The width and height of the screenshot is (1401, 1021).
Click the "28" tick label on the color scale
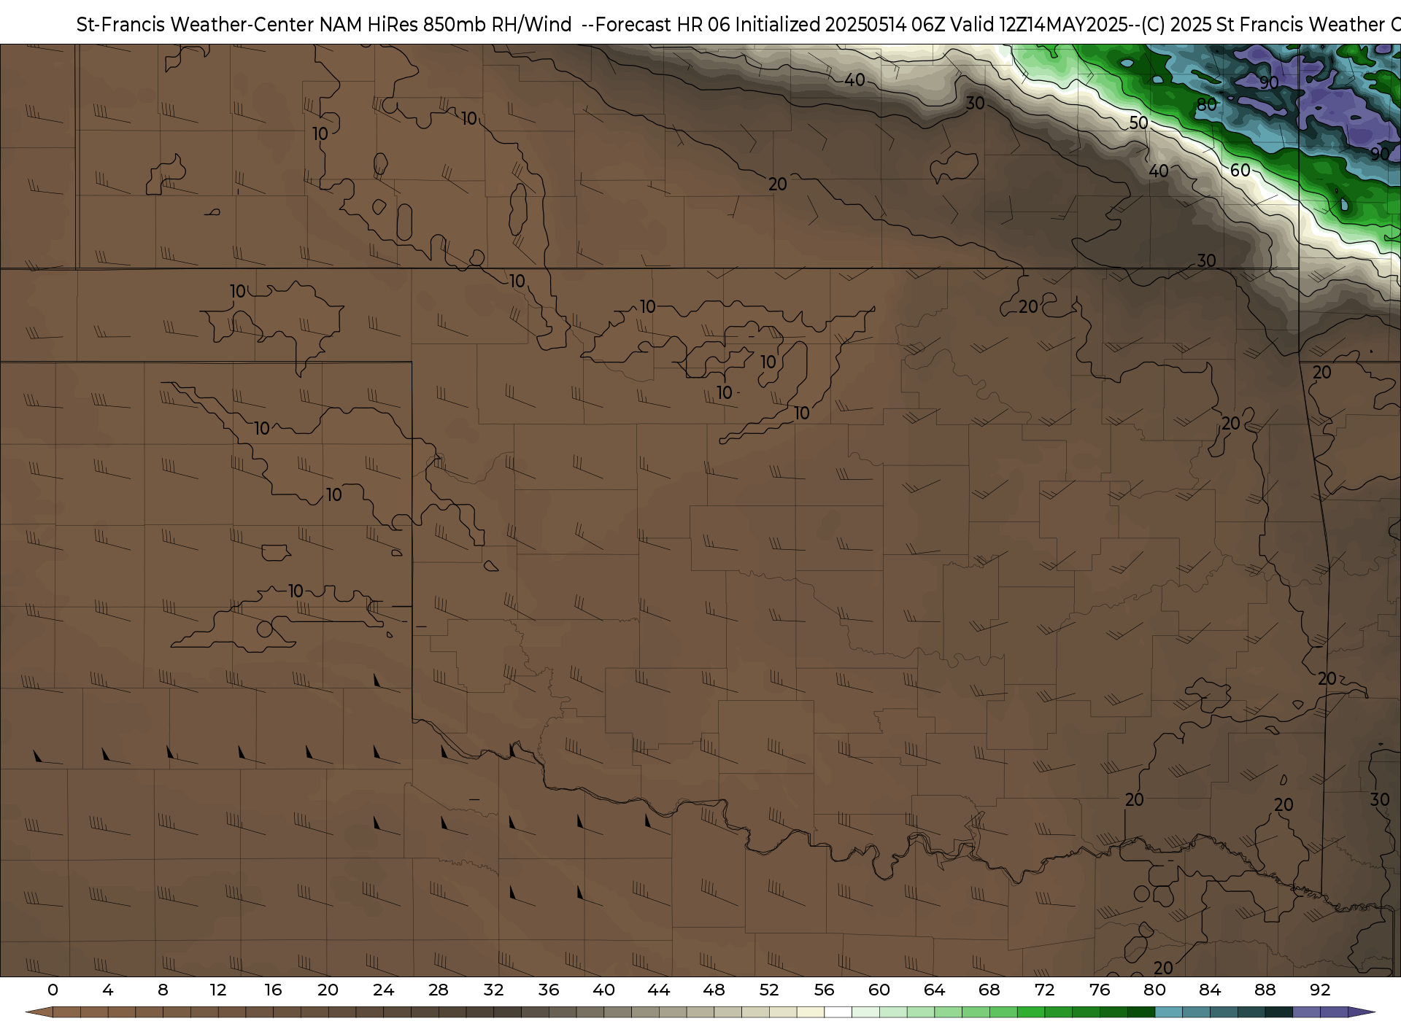439,990
